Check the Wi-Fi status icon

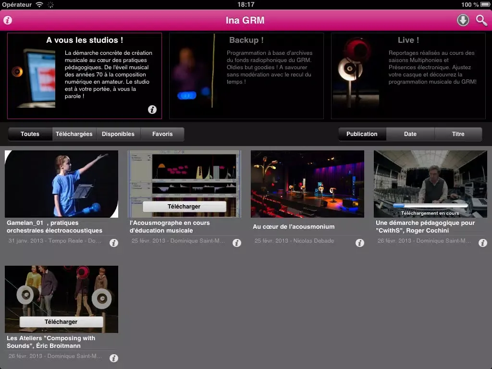(39, 4)
